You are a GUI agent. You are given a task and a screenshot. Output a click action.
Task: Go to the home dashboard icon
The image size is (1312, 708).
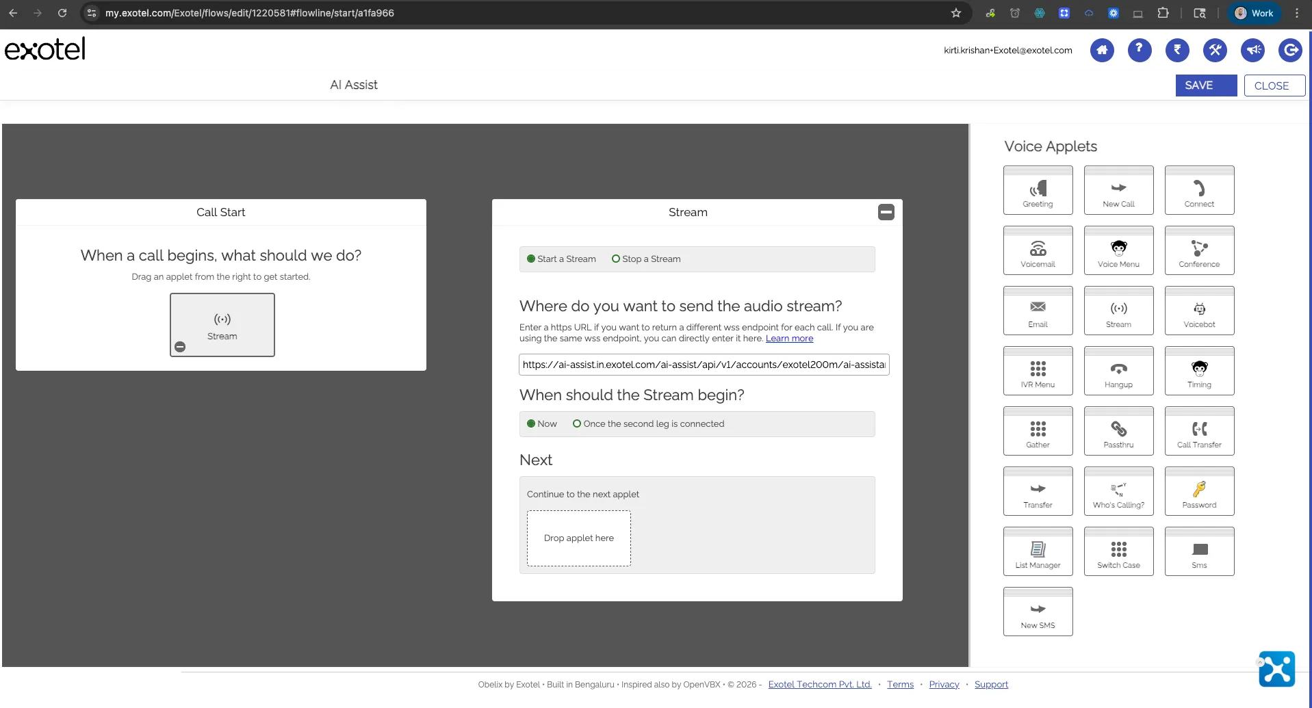click(x=1102, y=50)
